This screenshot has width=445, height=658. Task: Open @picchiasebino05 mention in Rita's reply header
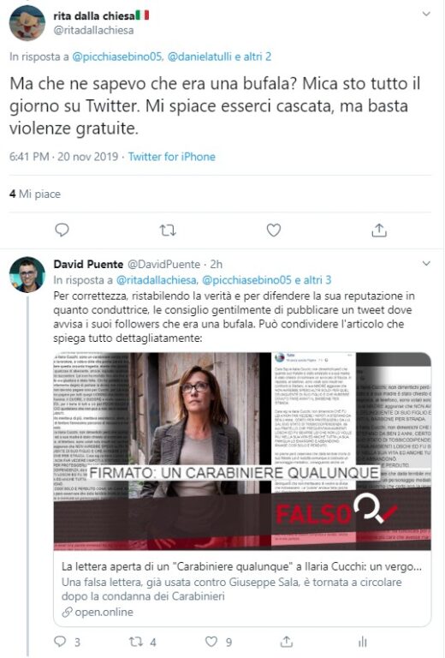point(118,57)
